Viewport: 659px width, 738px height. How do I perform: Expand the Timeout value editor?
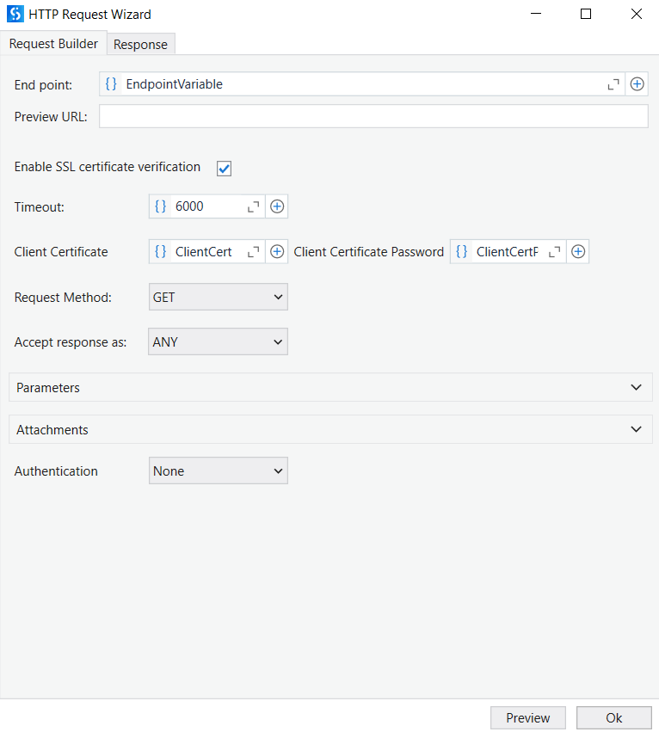click(x=254, y=206)
